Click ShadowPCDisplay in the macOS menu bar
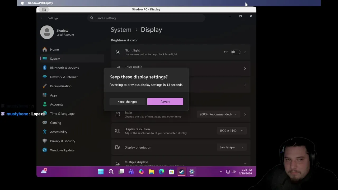 (x=40, y=3)
